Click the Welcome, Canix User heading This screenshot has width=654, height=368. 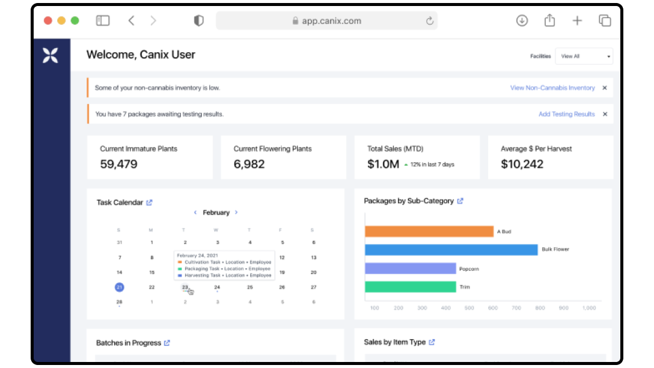pyautogui.click(x=141, y=55)
